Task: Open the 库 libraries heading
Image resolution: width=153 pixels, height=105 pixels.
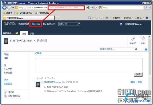Action: pos(5,65)
